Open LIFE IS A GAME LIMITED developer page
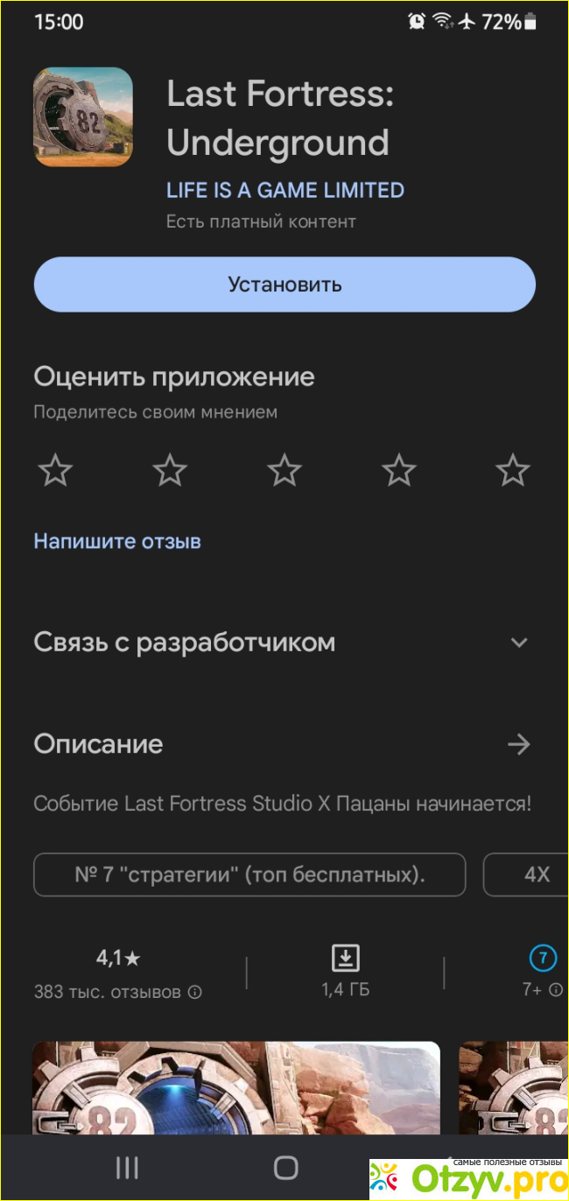This screenshot has height=1201, width=569. coord(285,190)
